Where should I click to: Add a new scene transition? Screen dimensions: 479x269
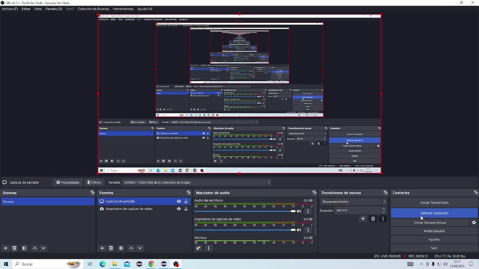(x=363, y=219)
